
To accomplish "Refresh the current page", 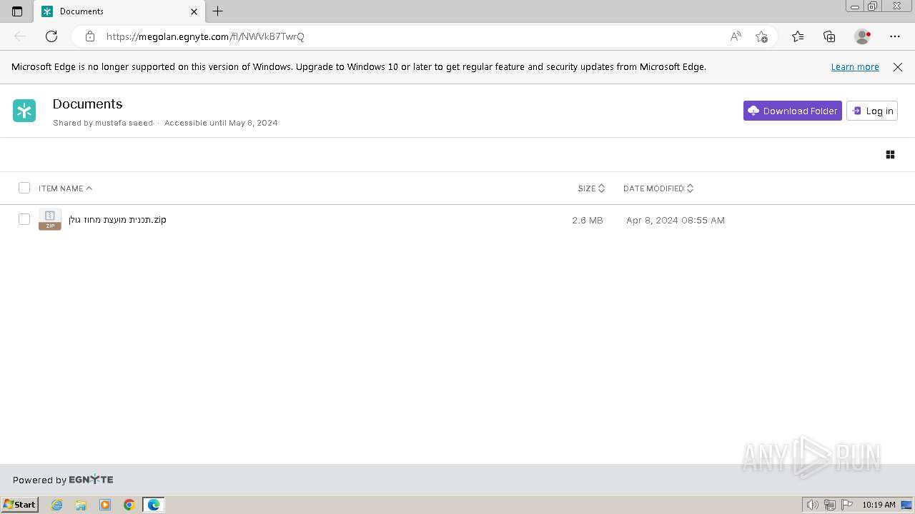I will [x=51, y=36].
